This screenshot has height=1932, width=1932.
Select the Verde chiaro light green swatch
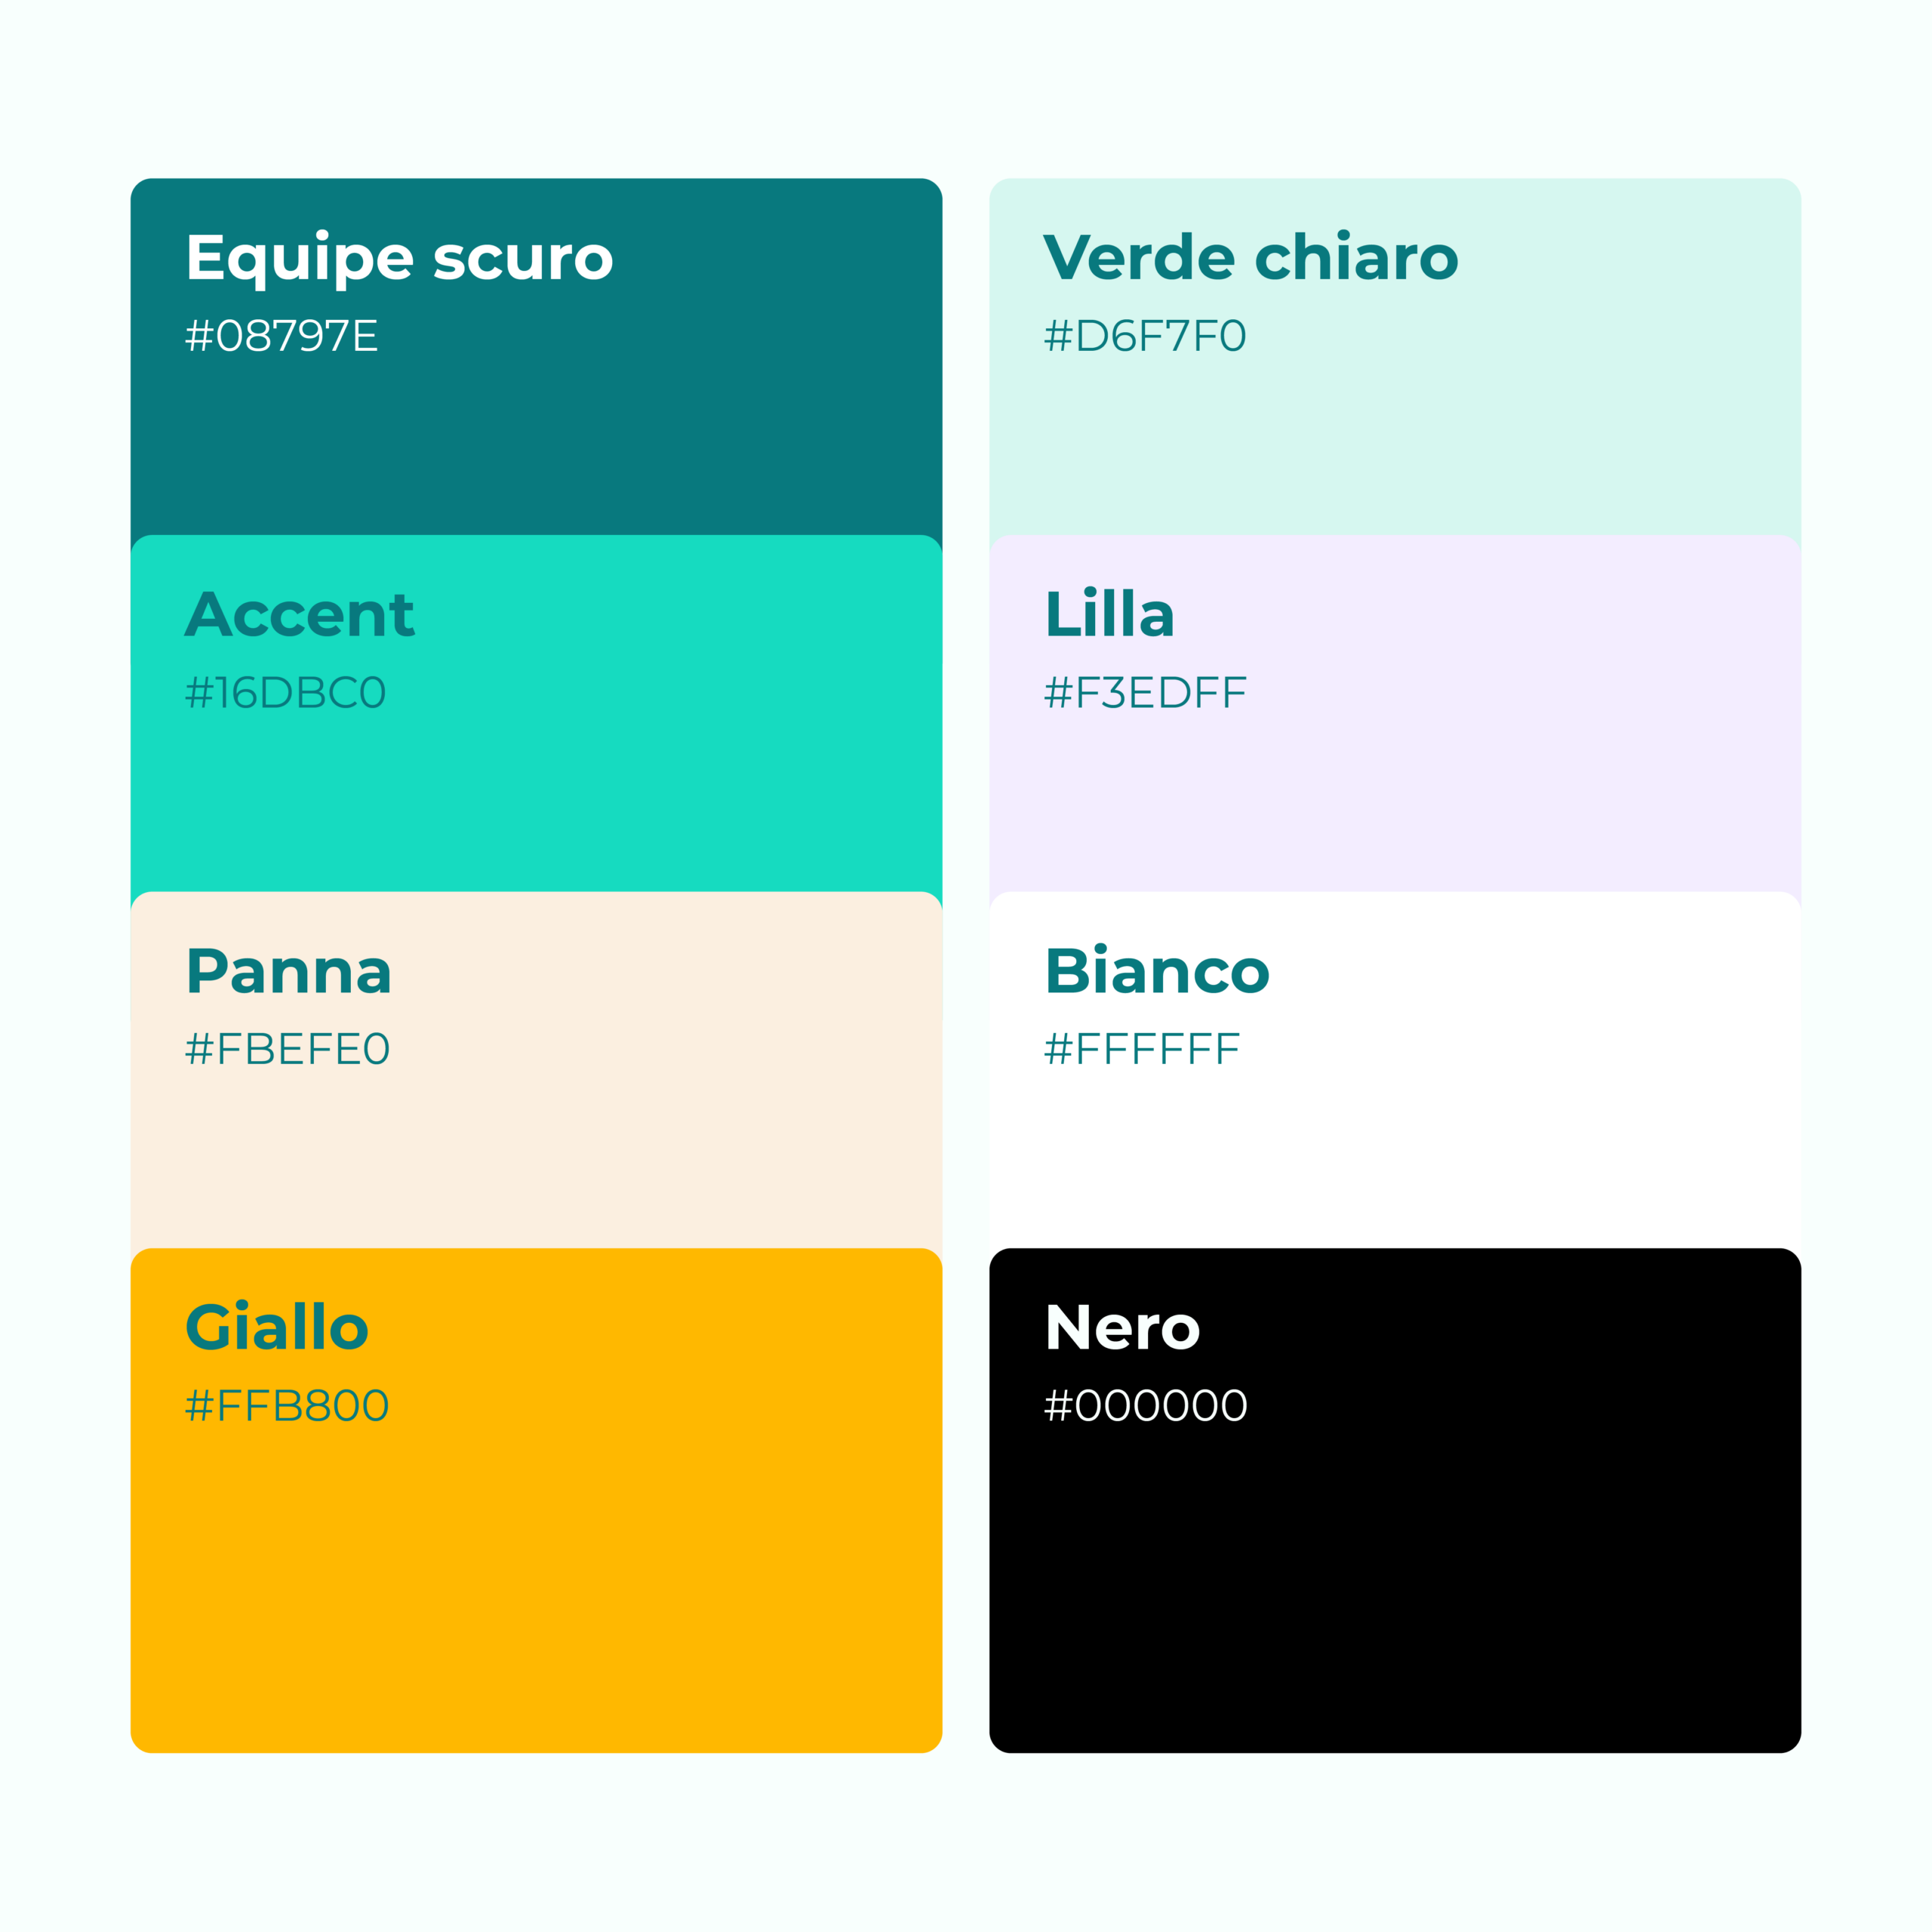coord(1394,440)
